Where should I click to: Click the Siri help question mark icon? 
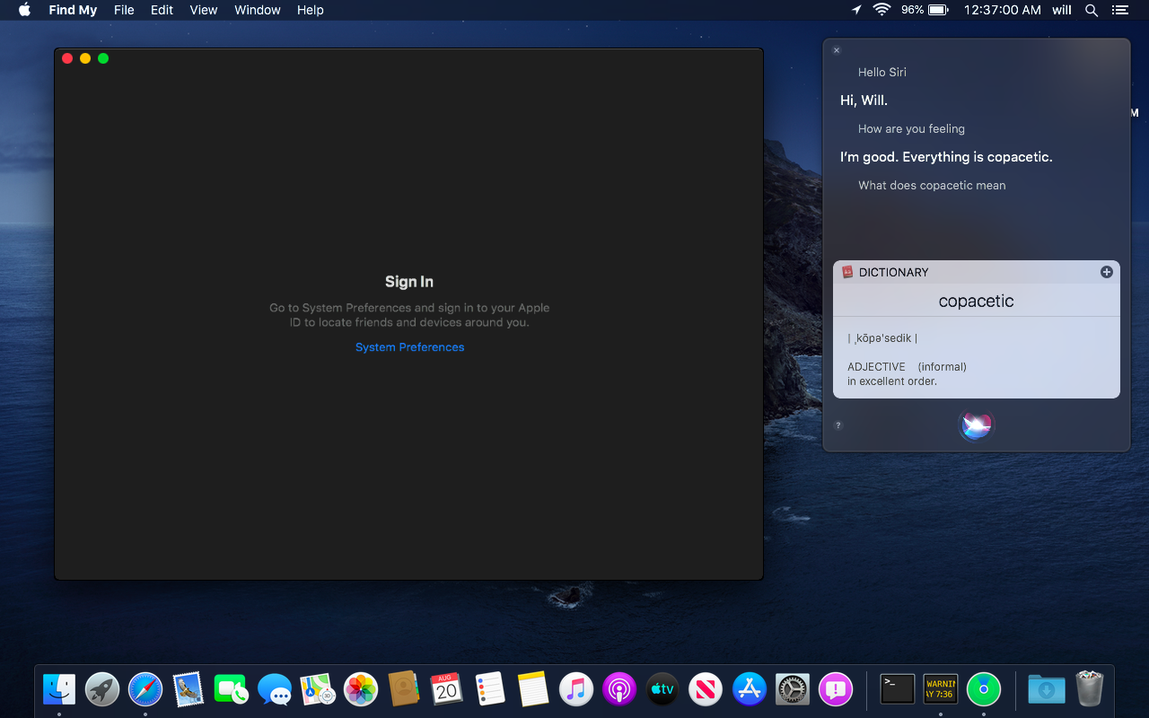point(838,425)
